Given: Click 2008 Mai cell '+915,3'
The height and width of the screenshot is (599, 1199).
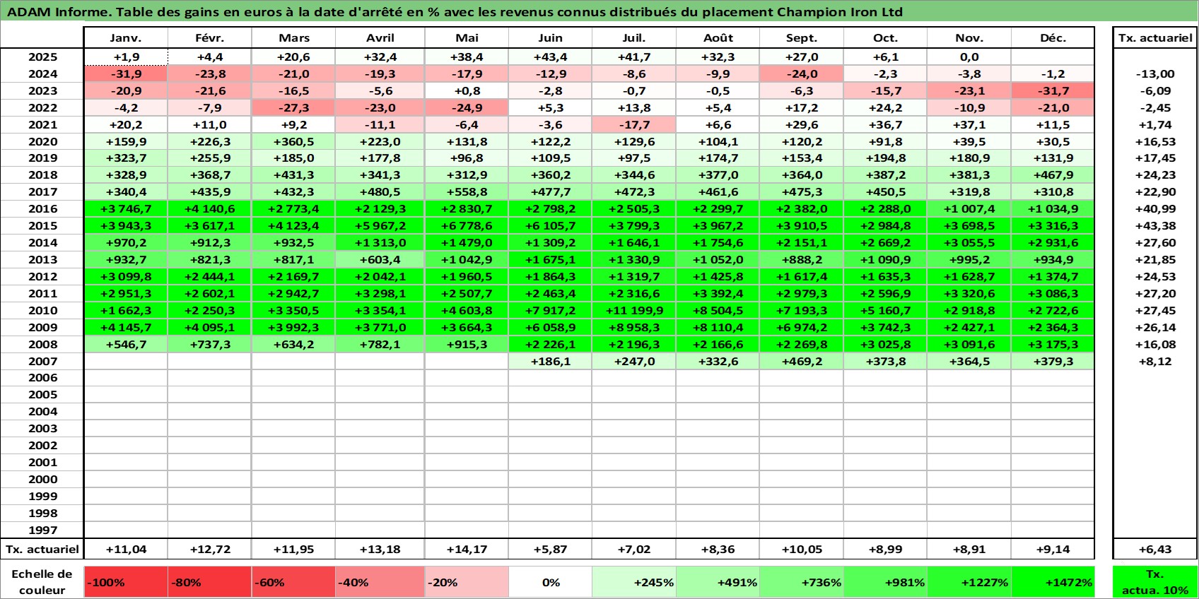Looking at the screenshot, I should tap(467, 344).
